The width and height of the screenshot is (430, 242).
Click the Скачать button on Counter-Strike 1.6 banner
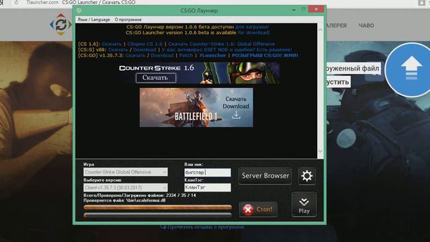tap(155, 78)
